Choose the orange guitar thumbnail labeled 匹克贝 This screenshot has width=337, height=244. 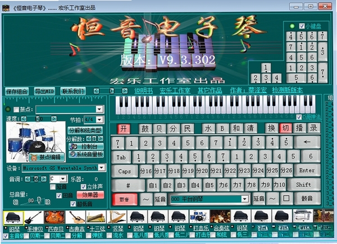coord(54,217)
